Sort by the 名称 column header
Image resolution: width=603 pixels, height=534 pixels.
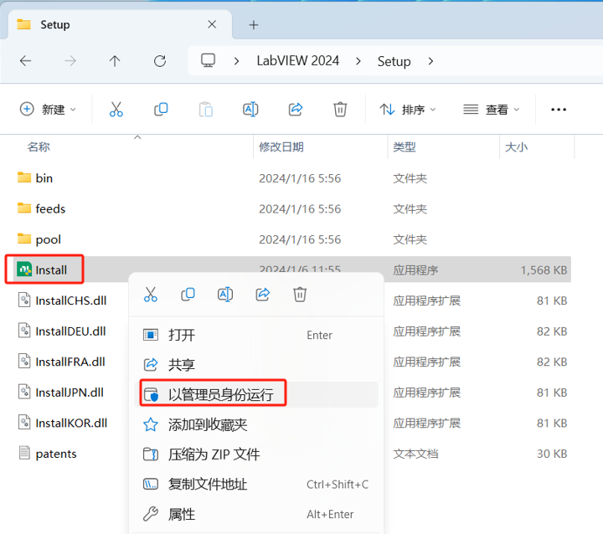(x=39, y=146)
